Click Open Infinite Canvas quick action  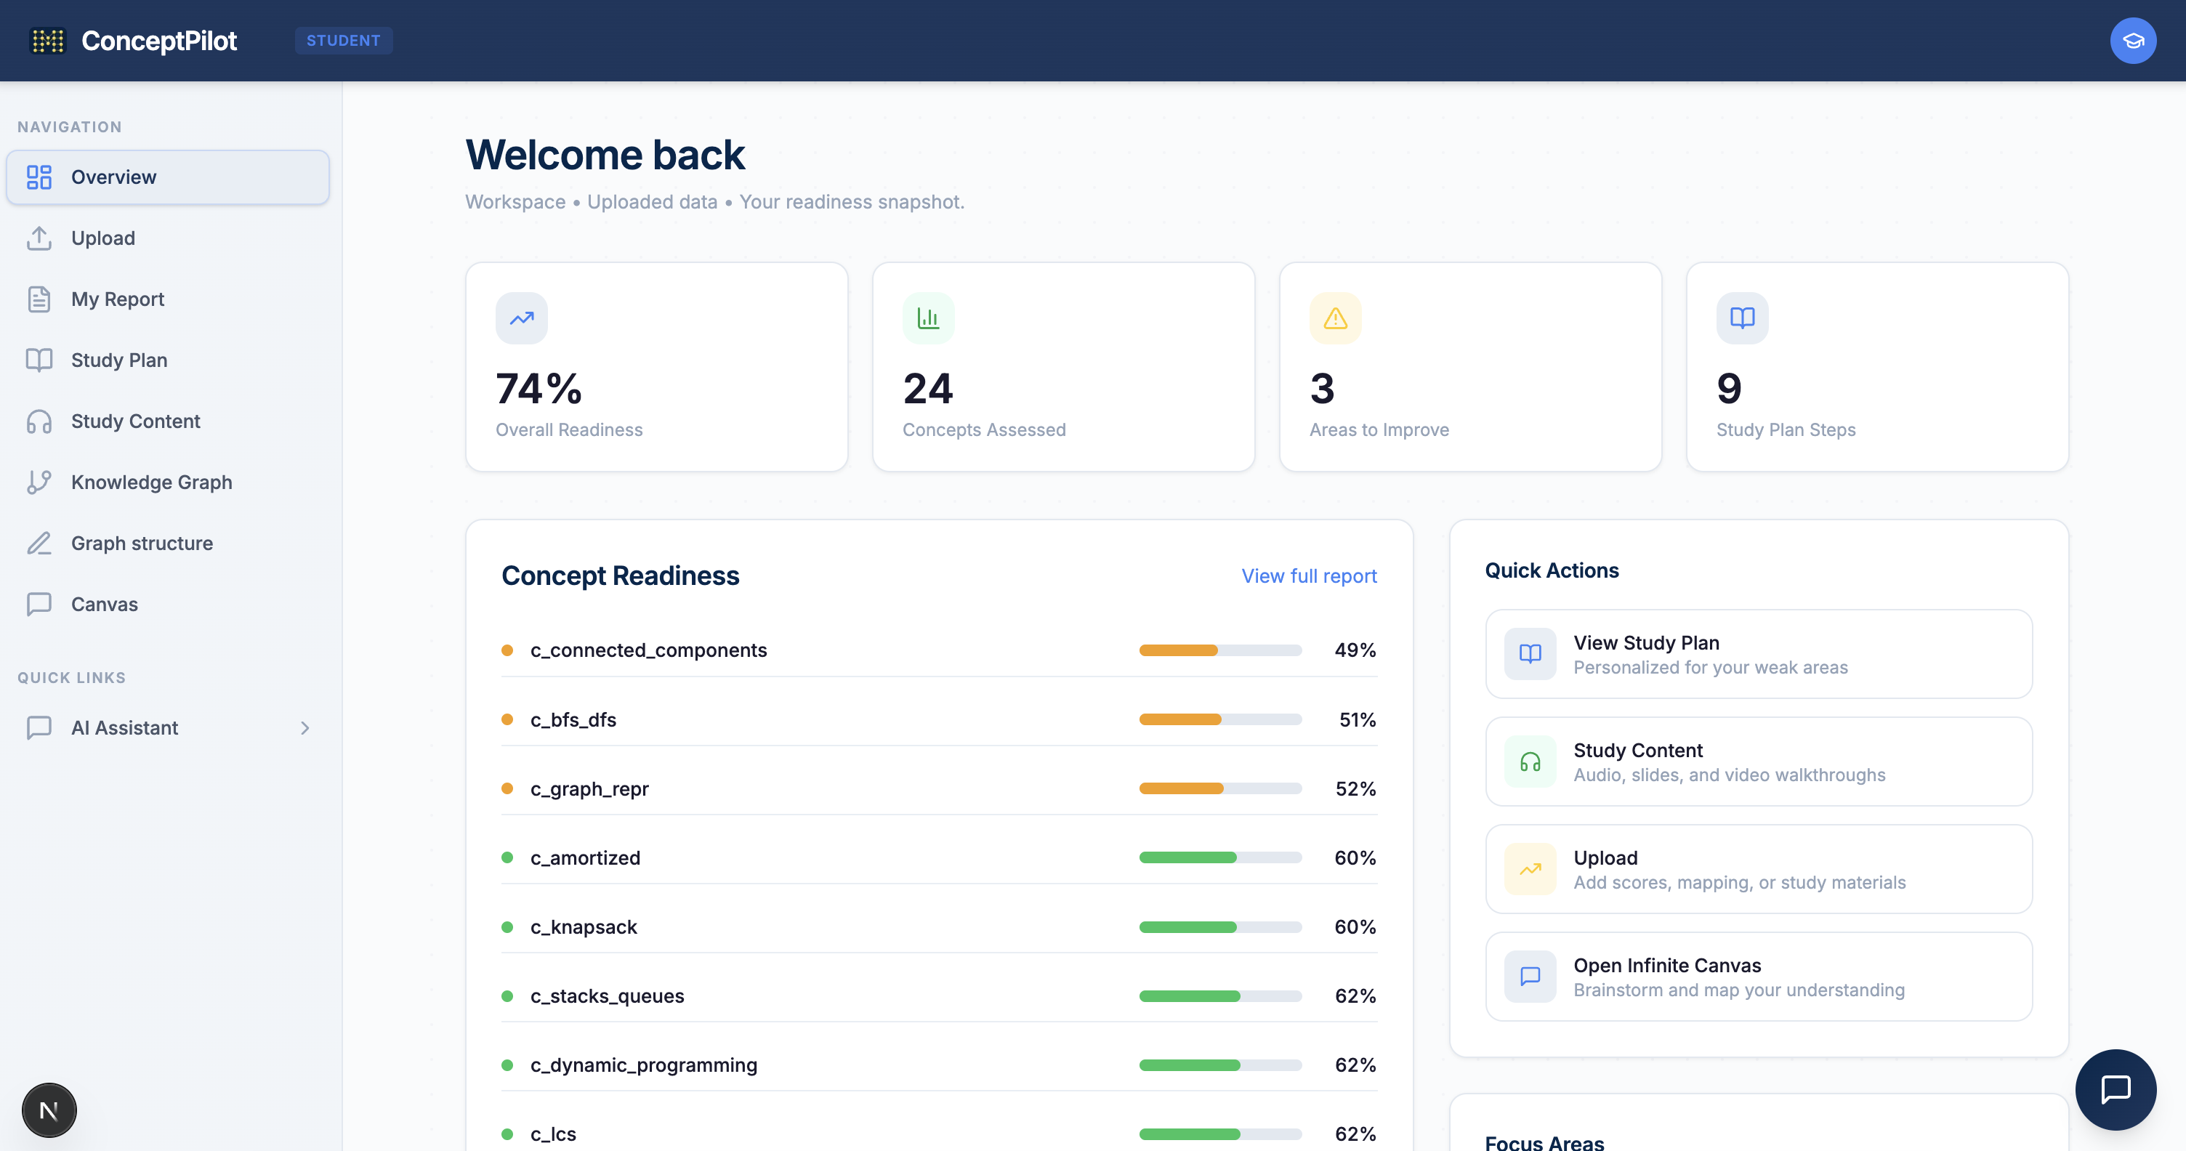click(x=1758, y=977)
